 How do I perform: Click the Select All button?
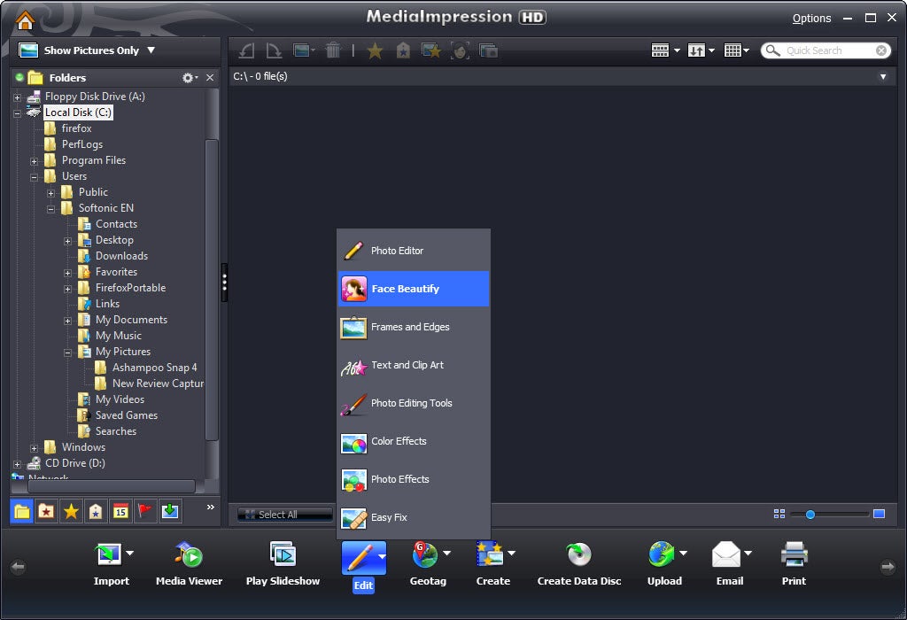284,515
